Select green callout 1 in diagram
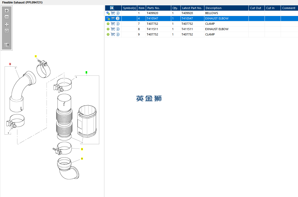298x197 pixels. (86, 72)
